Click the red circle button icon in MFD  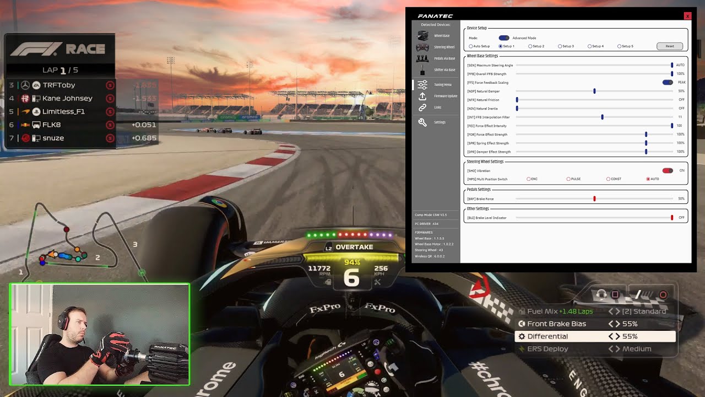pos(663,294)
